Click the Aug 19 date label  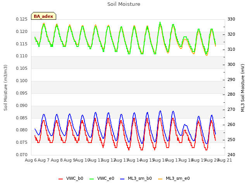pos(199,160)
